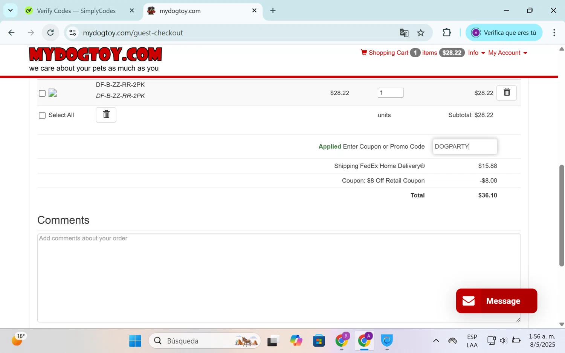Image resolution: width=565 pixels, height=353 pixels.
Task: View site information icon in the address bar
Action: point(73,33)
